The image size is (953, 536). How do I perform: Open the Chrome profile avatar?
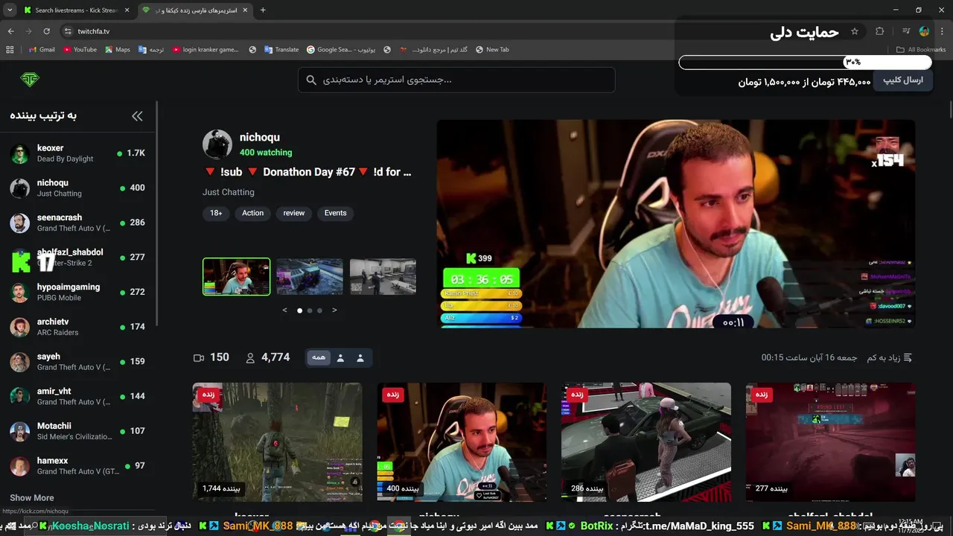[x=924, y=31]
